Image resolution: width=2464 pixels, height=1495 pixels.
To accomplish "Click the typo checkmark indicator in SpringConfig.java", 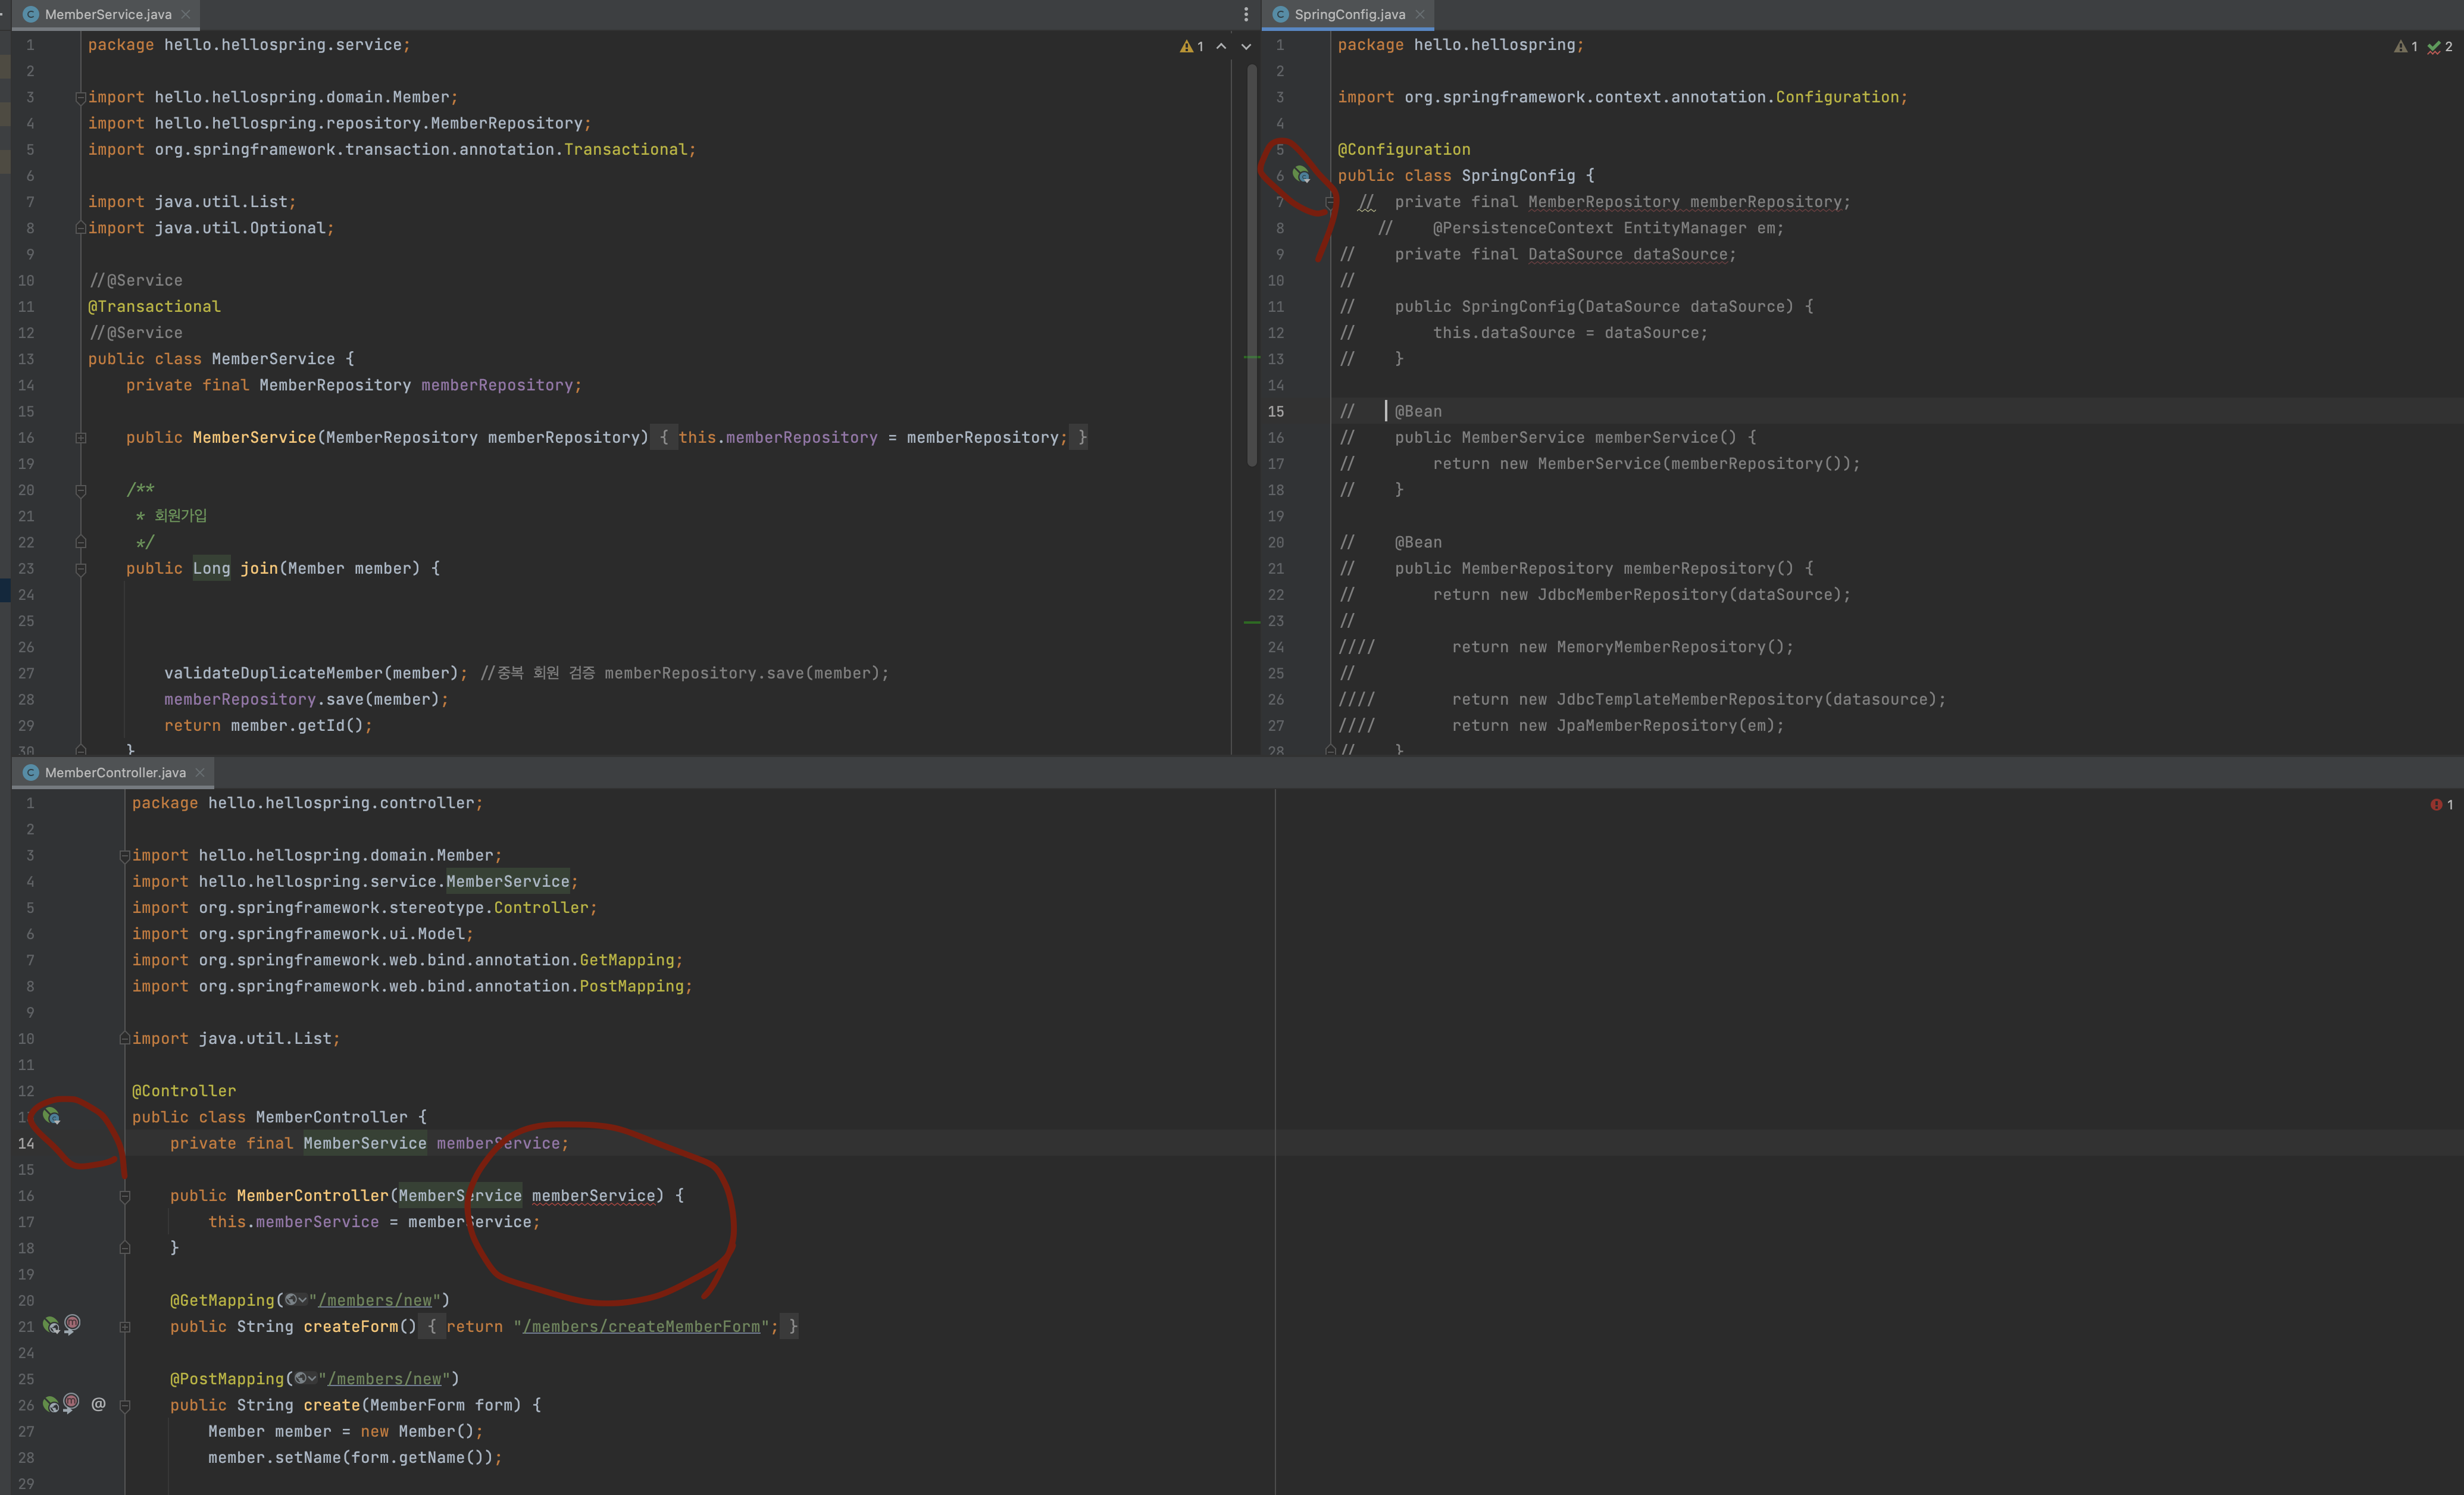I will point(2440,46).
